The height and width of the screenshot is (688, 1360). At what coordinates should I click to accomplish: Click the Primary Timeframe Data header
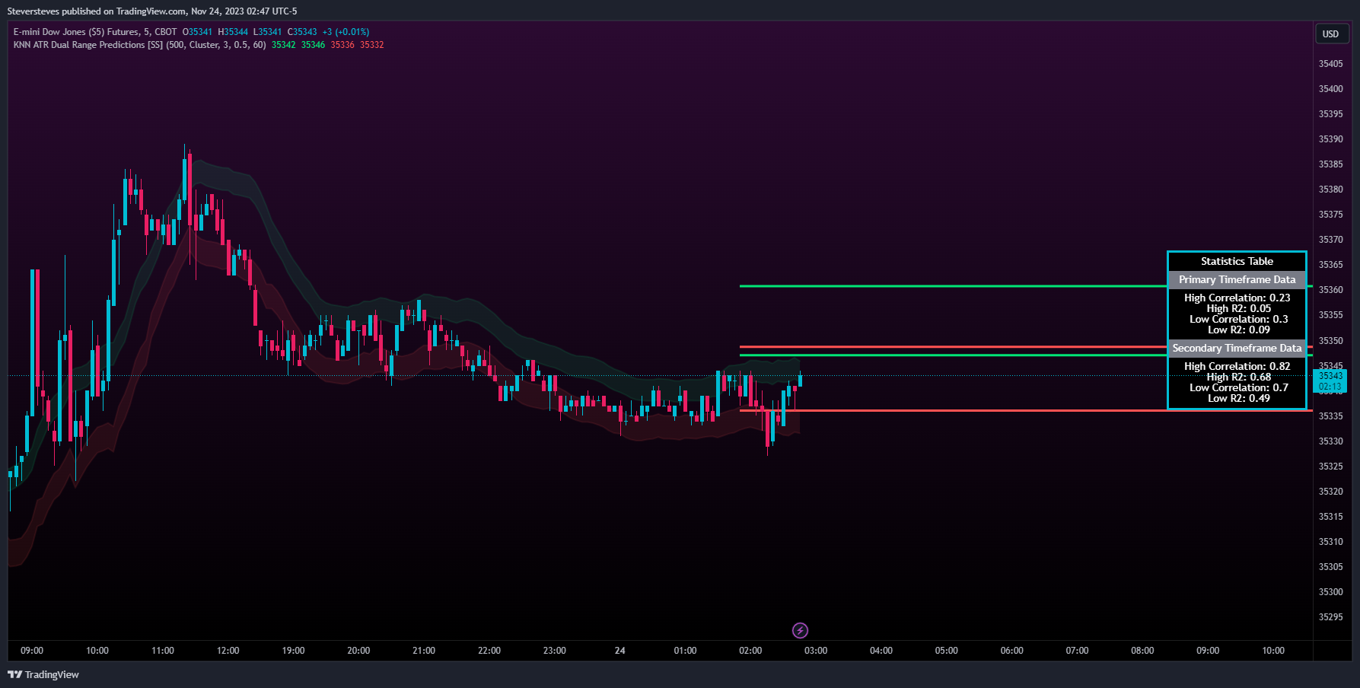click(x=1237, y=279)
